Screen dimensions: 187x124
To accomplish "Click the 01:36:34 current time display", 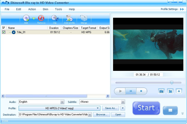I will 141,75.
